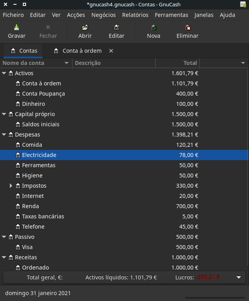Collapse the Passivo account group
This screenshot has height=301, width=249.
(x=4, y=237)
